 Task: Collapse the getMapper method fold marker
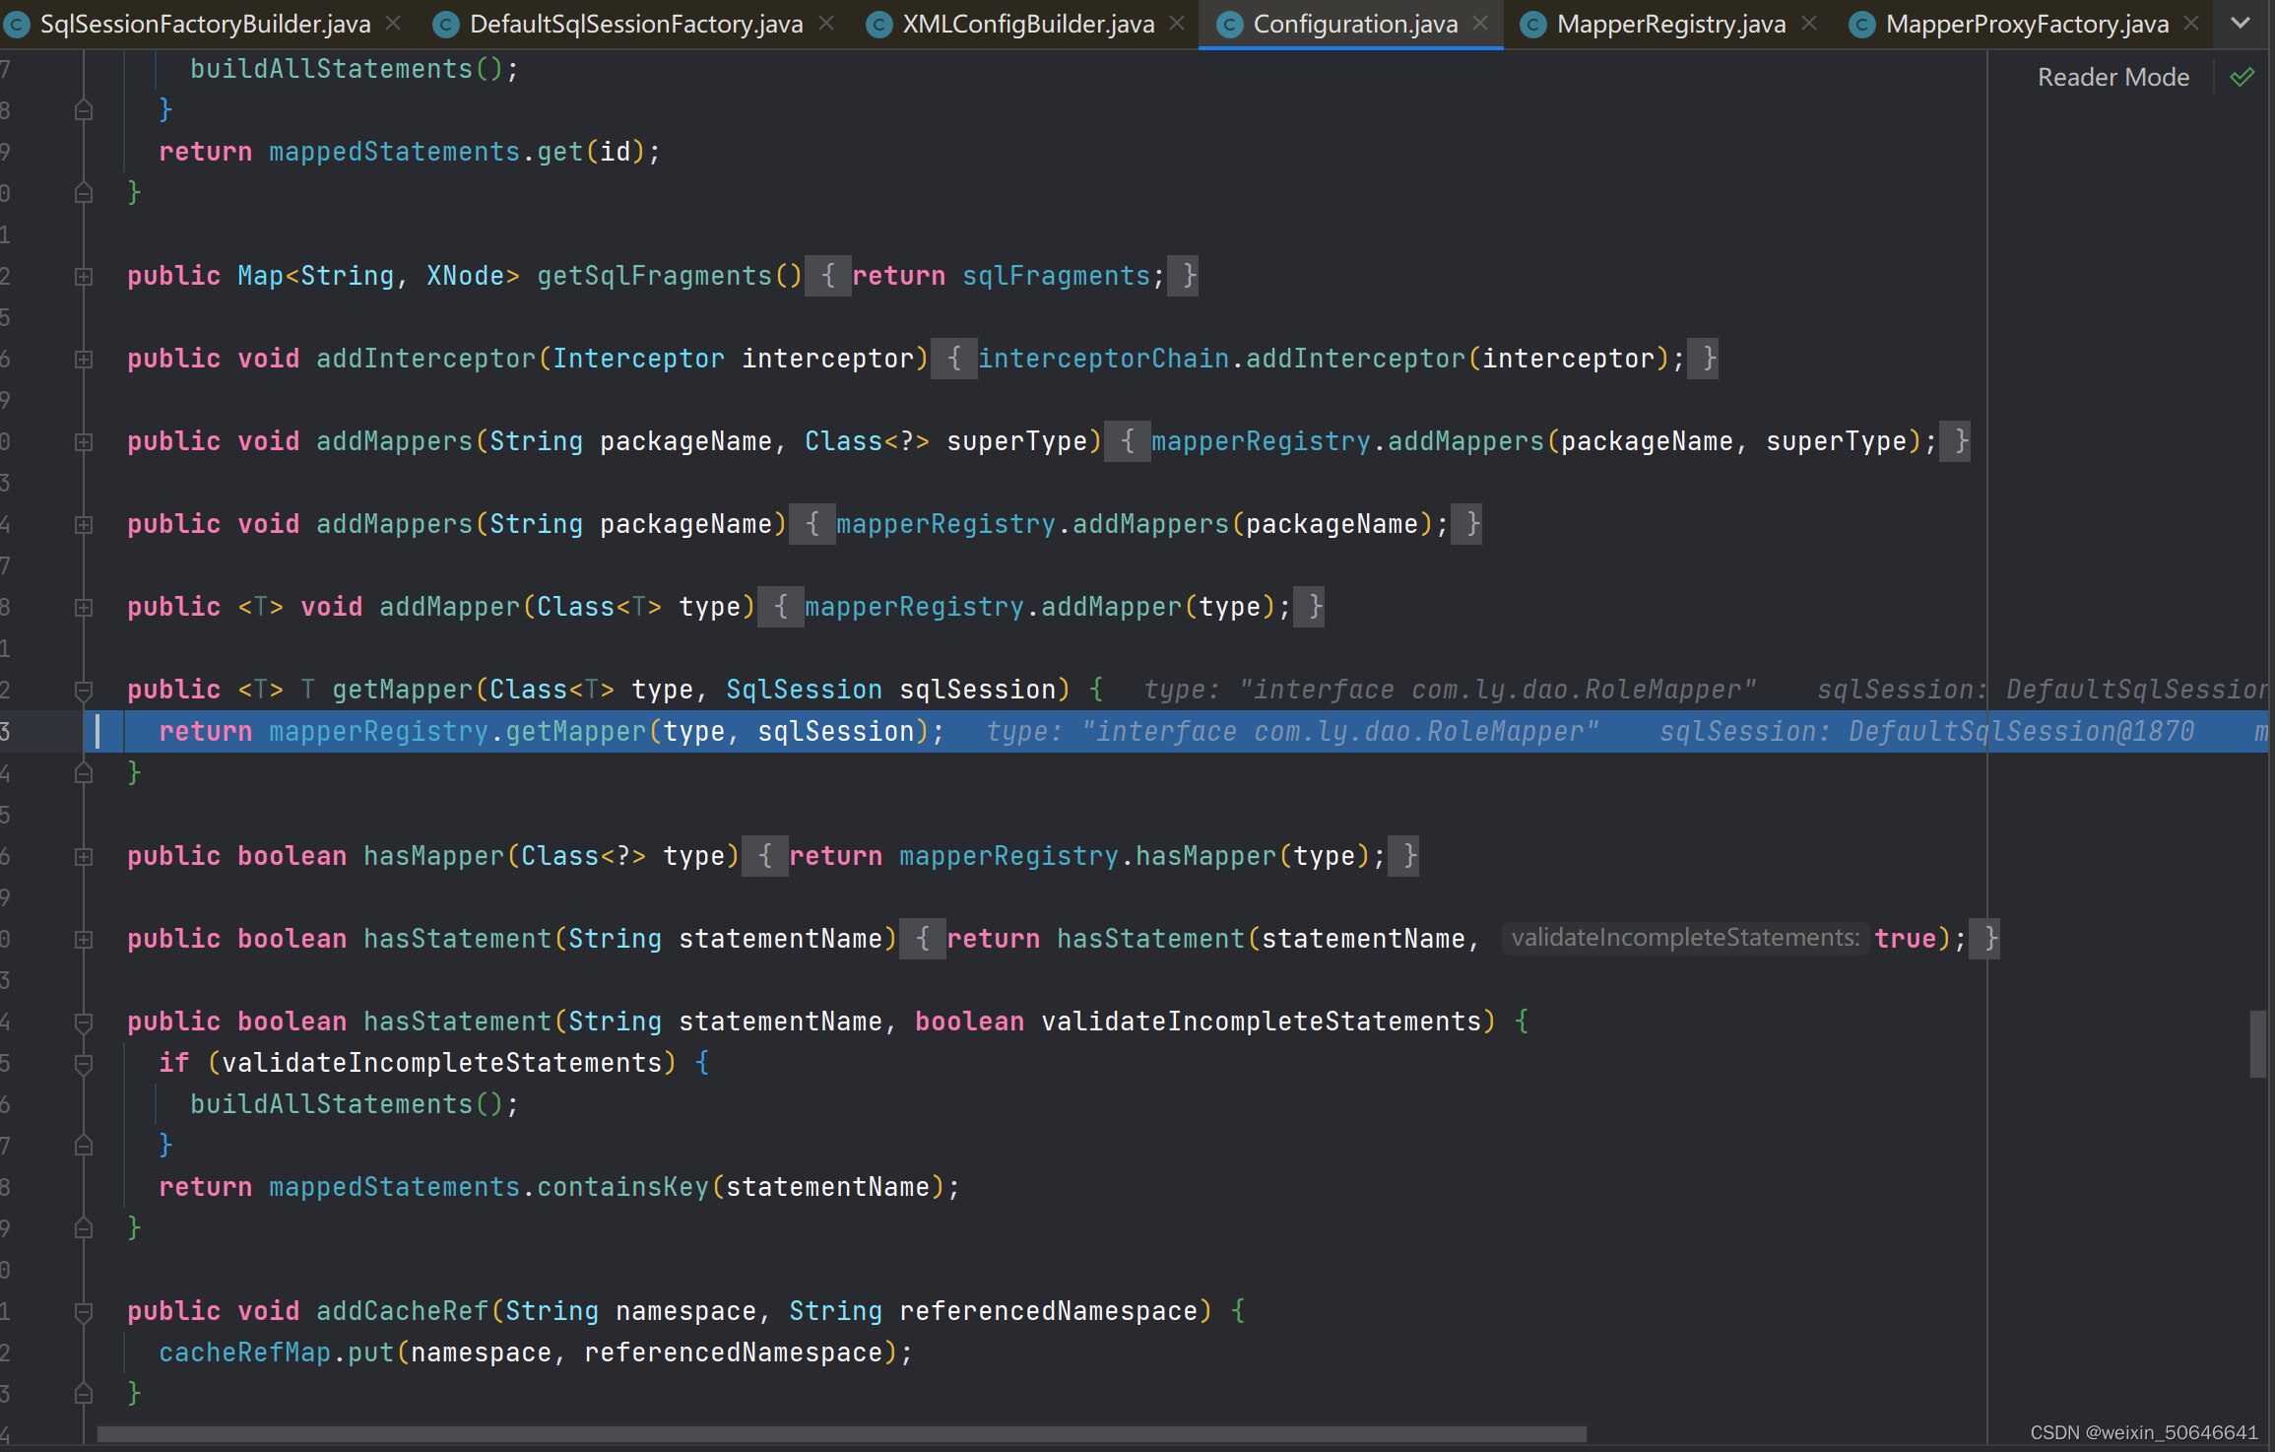tap(84, 690)
